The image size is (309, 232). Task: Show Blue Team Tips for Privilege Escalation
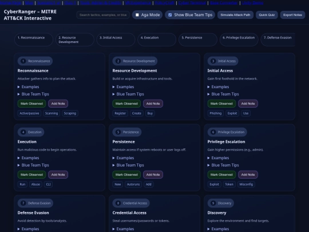click(223, 165)
